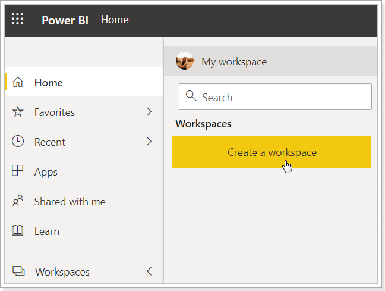Image resolution: width=385 pixels, height=291 pixels.
Task: Click the Favorites star icon
Action: 18,112
